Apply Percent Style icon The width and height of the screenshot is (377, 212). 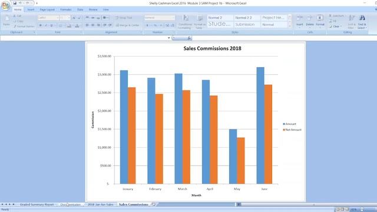[155, 25]
